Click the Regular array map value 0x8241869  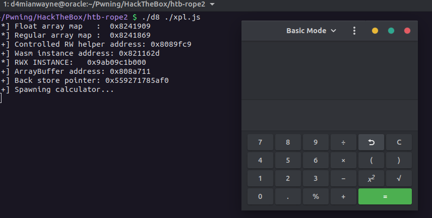[x=130, y=36]
